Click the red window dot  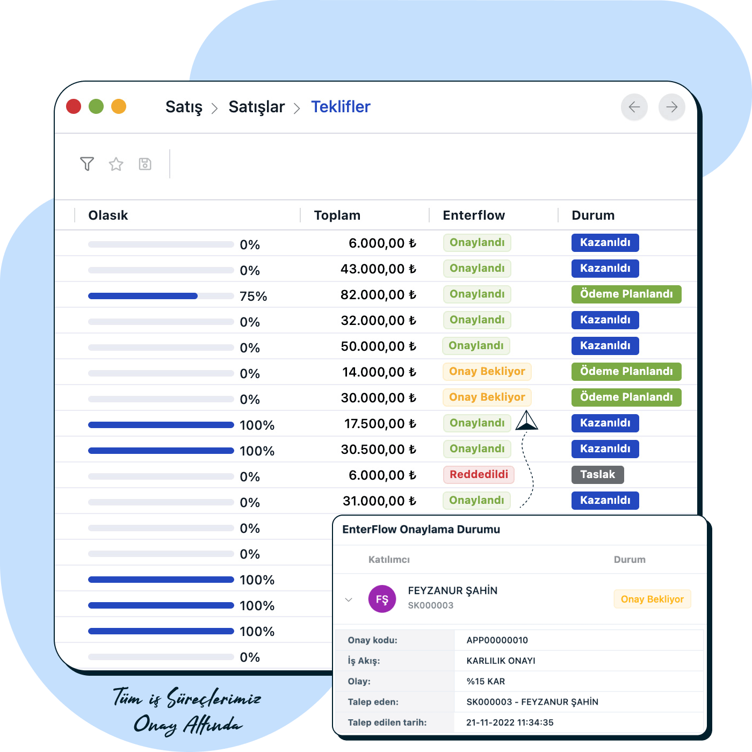(x=74, y=106)
